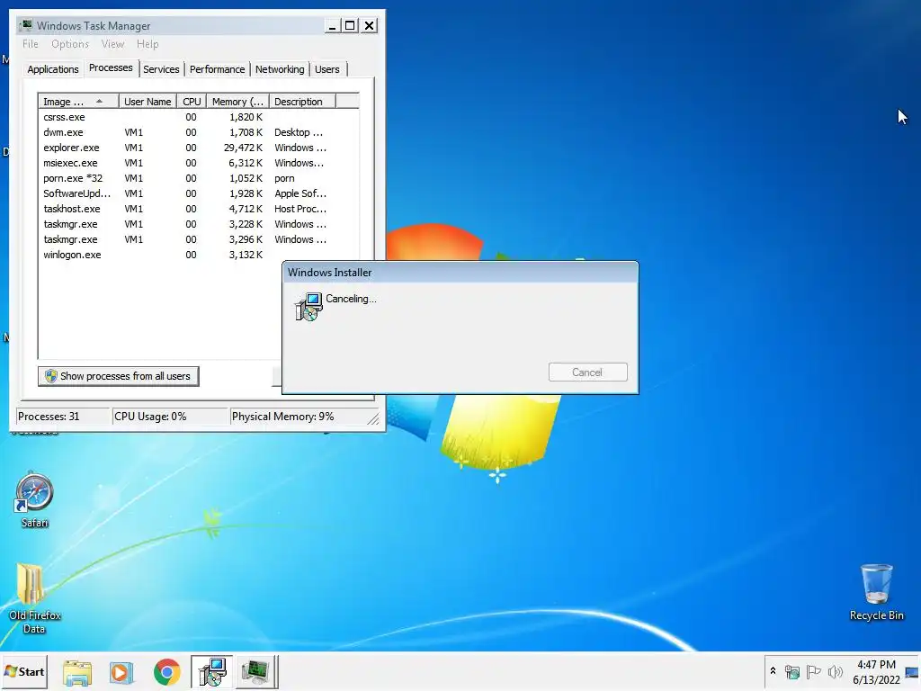The width and height of the screenshot is (921, 691).
Task: Open the Options menu
Action: (70, 44)
